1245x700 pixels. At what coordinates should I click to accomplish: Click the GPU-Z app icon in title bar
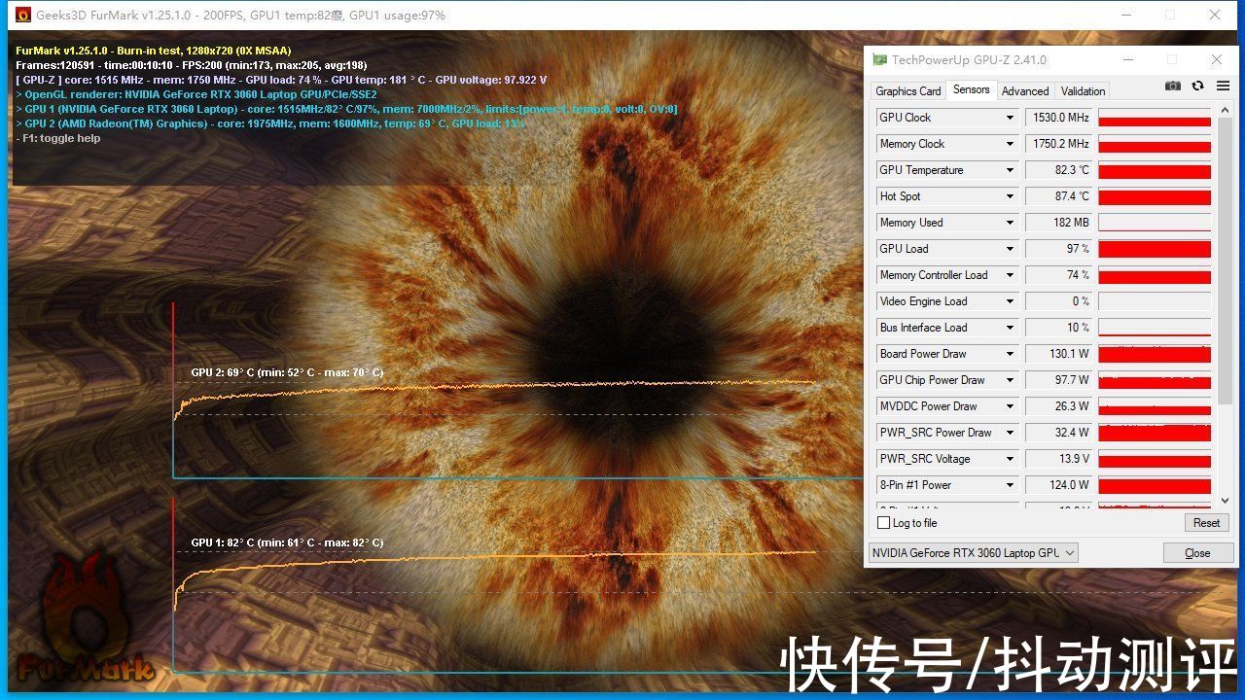879,59
